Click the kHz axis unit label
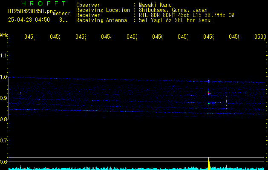Viewport: 268px width, 170px height. tap(4, 35)
